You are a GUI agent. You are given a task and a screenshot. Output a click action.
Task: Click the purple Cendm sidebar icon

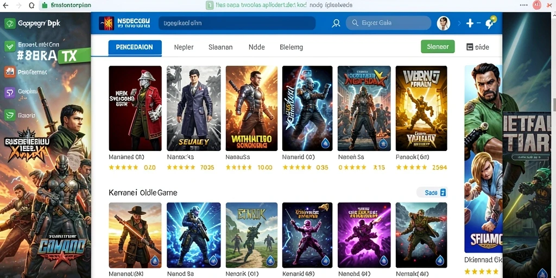tap(10, 92)
